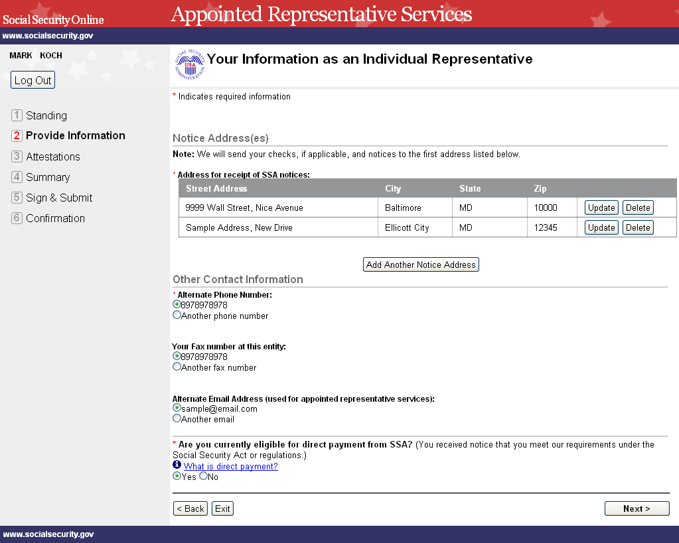Open the 'What is direct payment?' link
The width and height of the screenshot is (679, 543).
pos(230,466)
